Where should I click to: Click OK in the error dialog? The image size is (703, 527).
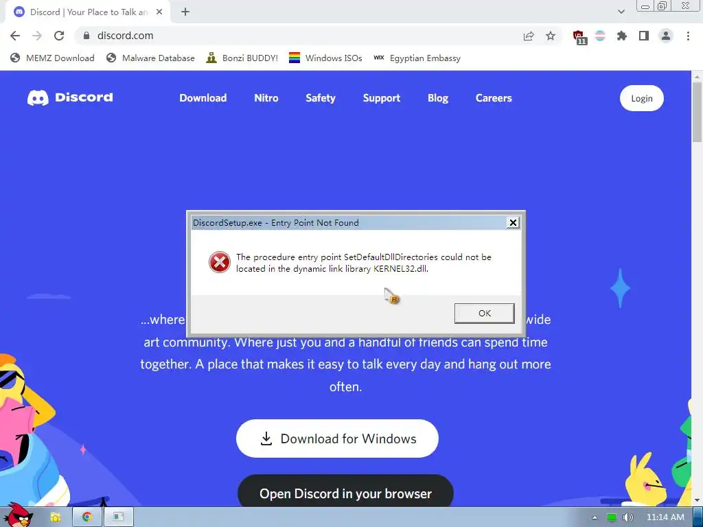coord(484,313)
